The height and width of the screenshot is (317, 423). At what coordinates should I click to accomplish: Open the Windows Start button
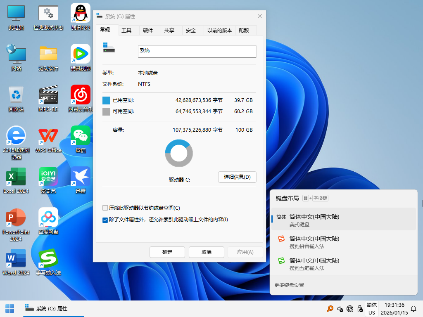[x=10, y=308]
